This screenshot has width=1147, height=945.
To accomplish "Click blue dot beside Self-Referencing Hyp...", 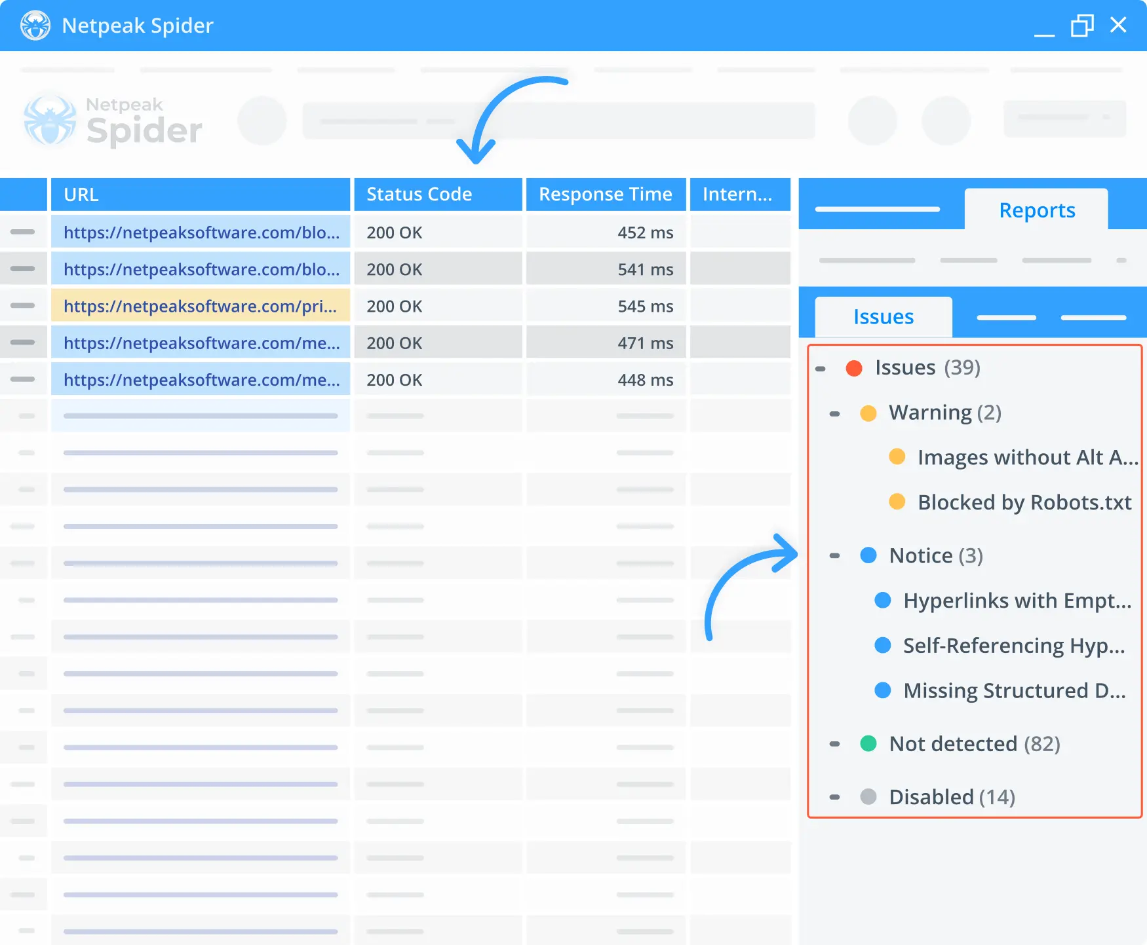I will point(883,645).
